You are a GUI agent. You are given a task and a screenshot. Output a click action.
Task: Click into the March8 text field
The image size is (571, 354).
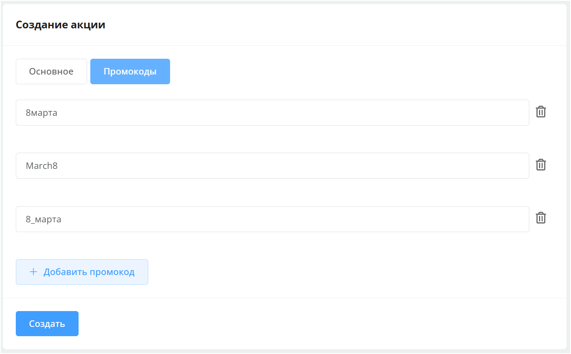pos(272,166)
